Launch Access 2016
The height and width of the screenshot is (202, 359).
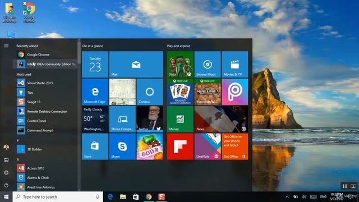click(x=45, y=168)
